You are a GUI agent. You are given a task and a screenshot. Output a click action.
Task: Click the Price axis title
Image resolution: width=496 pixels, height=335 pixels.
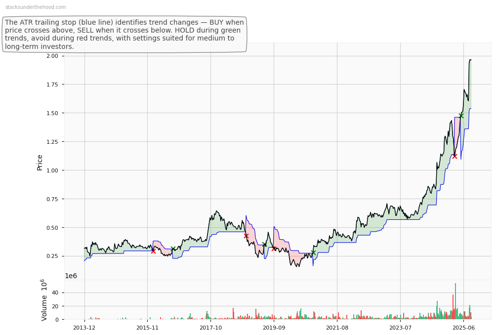[40, 163]
